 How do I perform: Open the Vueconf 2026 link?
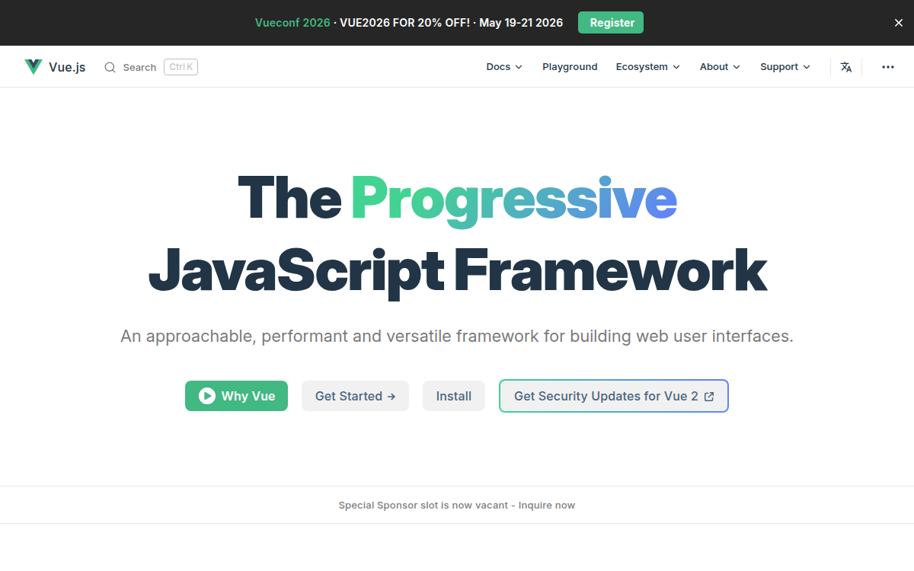pyautogui.click(x=292, y=23)
